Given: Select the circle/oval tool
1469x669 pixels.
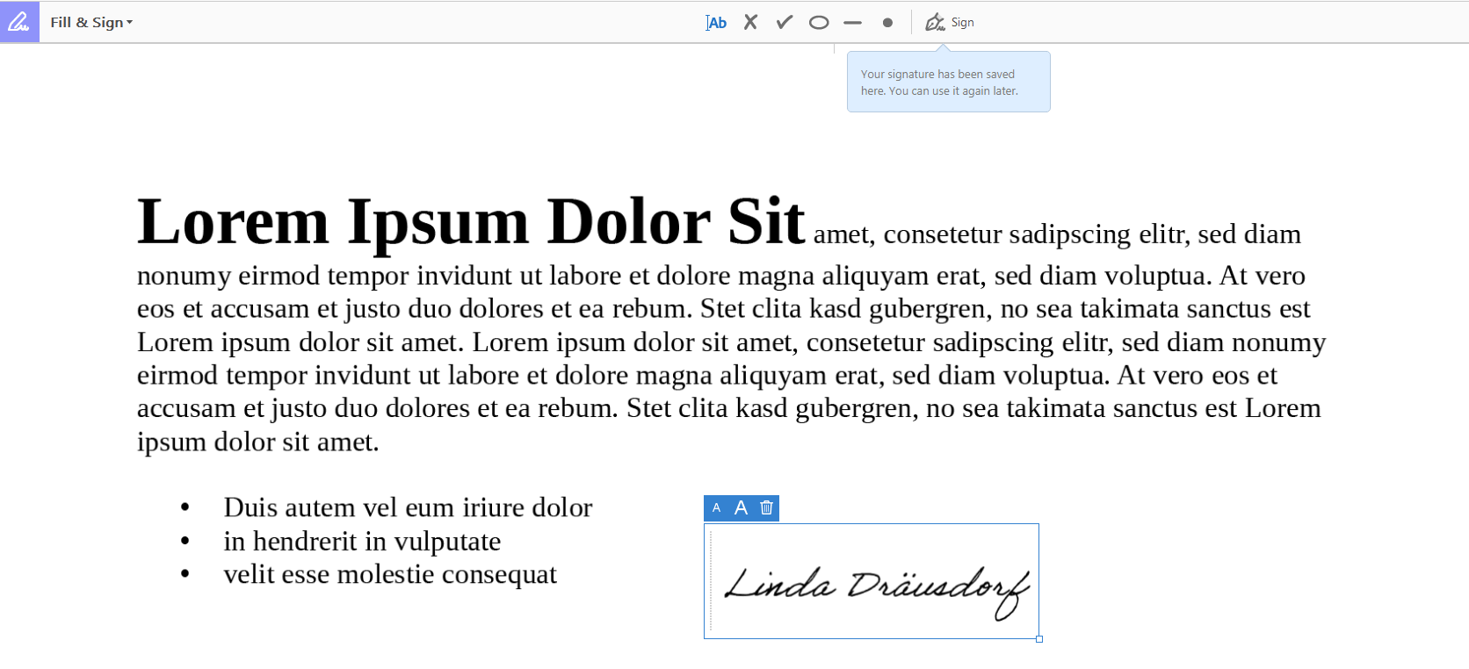Looking at the screenshot, I should 819,23.
